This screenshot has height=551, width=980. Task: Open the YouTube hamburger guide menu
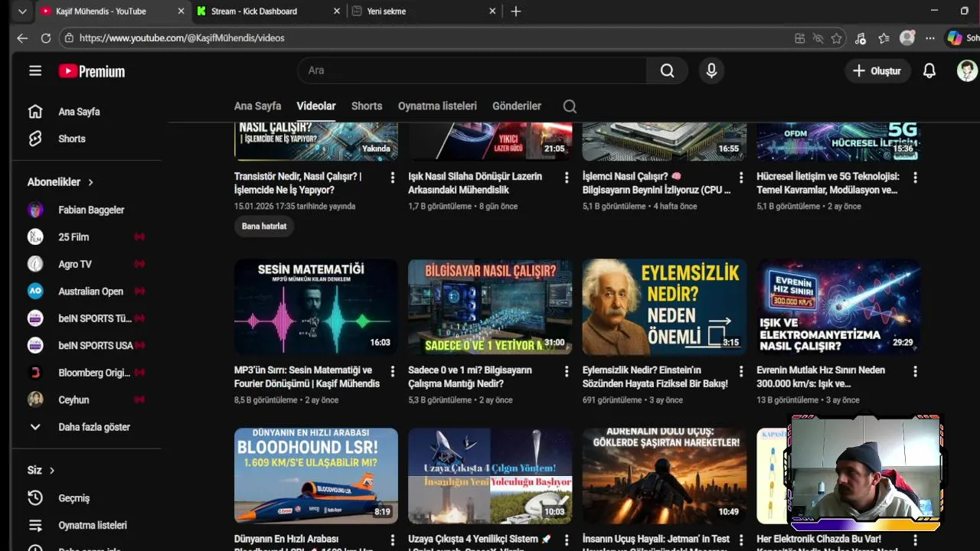(35, 70)
